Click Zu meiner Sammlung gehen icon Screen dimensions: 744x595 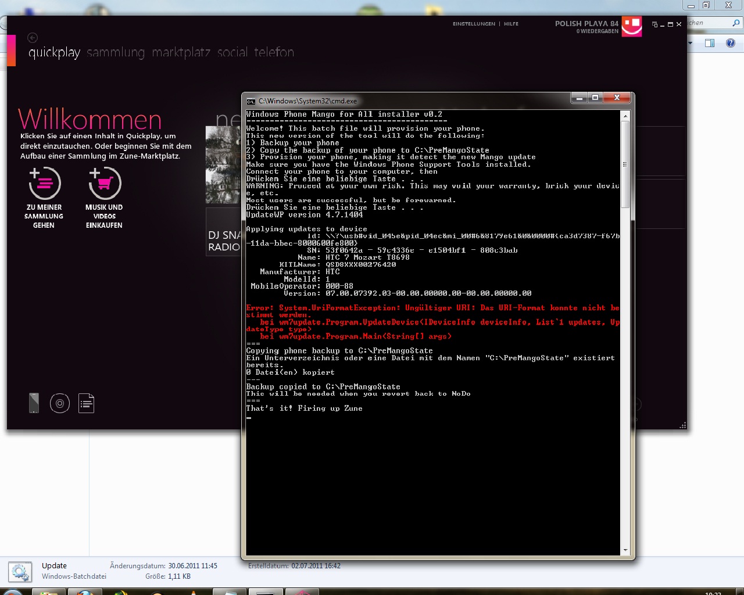point(45,183)
